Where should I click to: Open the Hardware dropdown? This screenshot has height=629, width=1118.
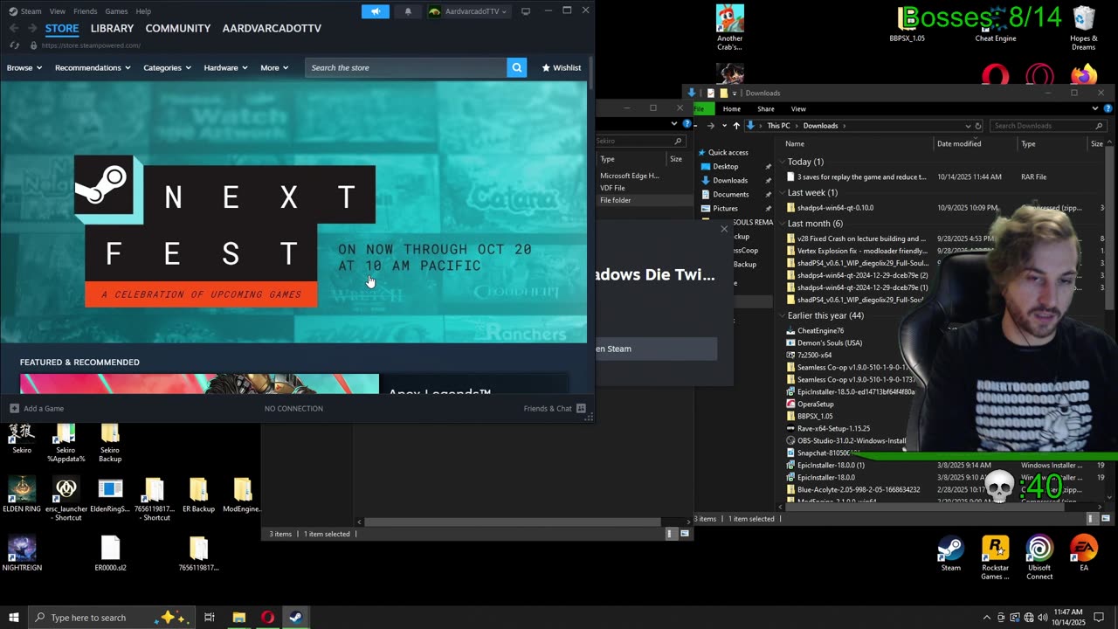(225, 67)
